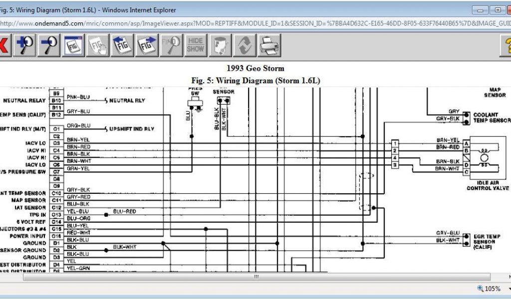Go to next figure
Image resolution: width=511 pixels, height=299 pixels.
tap(147, 46)
